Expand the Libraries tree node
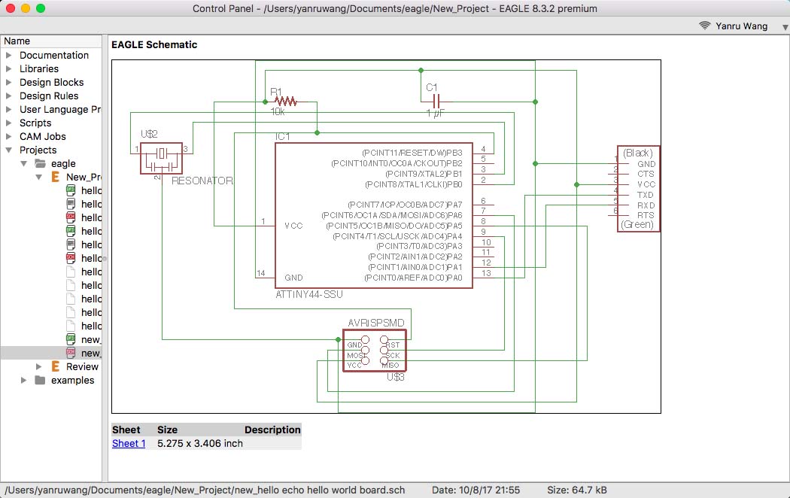 pos(8,69)
